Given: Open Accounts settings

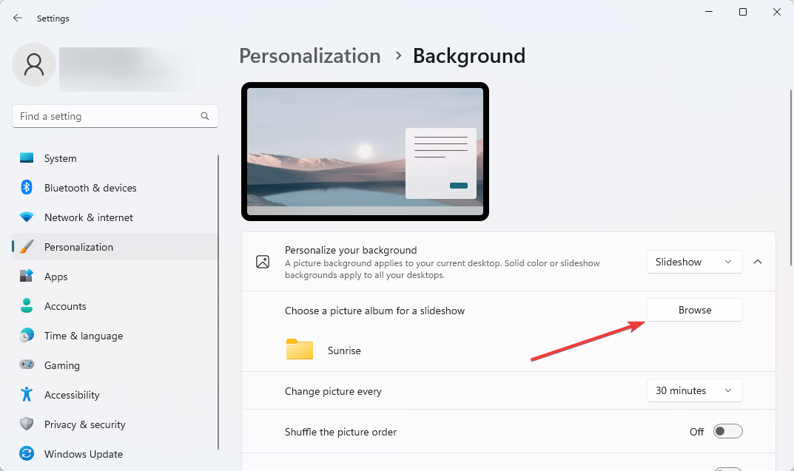Looking at the screenshot, I should 115,305.
